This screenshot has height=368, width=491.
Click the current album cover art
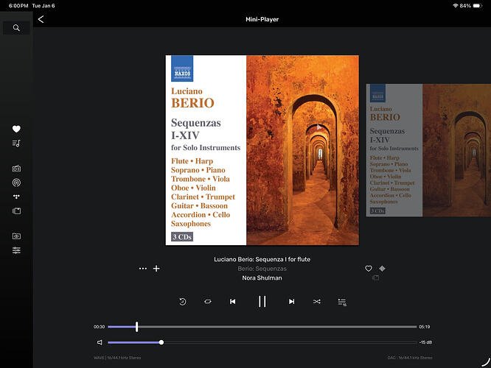tap(262, 150)
